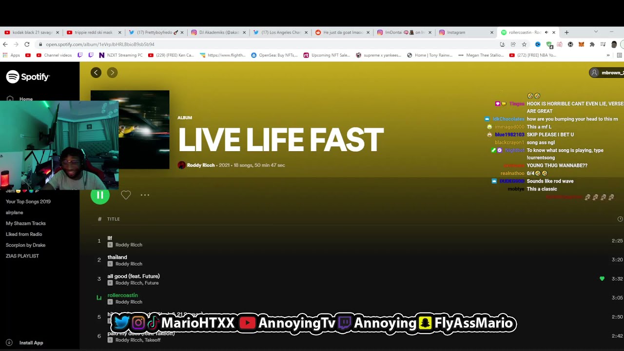Open the 'Liked from Radio' playlist

pos(24,234)
